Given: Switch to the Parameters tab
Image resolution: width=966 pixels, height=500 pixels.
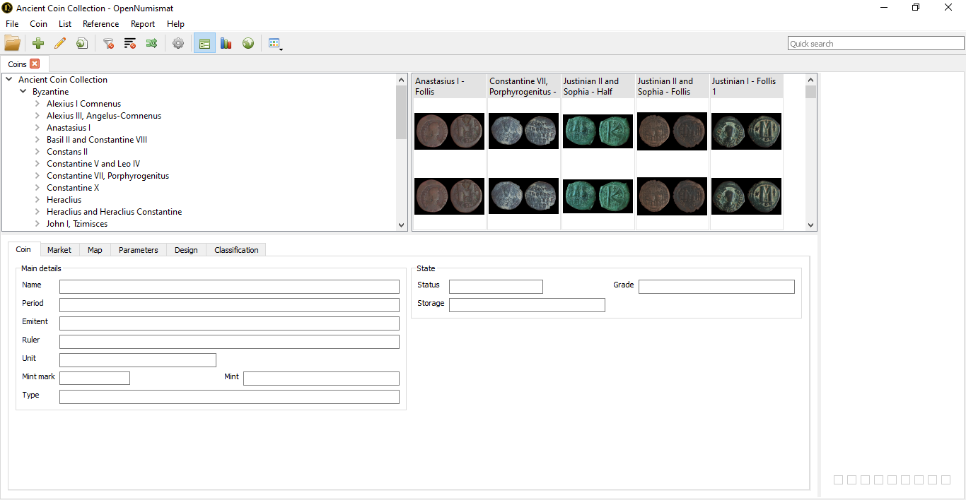Looking at the screenshot, I should point(139,250).
